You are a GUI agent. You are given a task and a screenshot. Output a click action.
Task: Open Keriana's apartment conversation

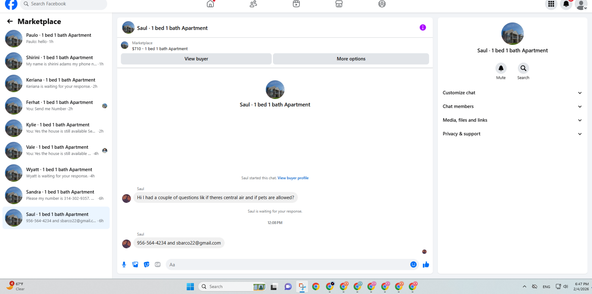tap(56, 83)
